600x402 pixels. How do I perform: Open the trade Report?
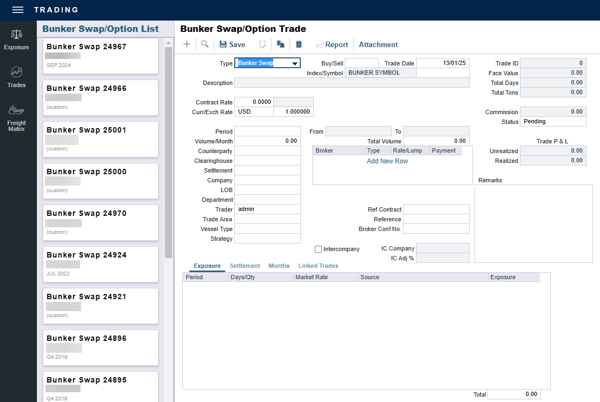332,44
